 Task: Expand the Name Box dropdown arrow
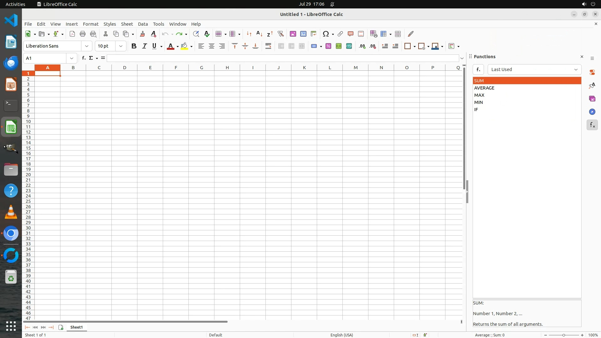72,58
